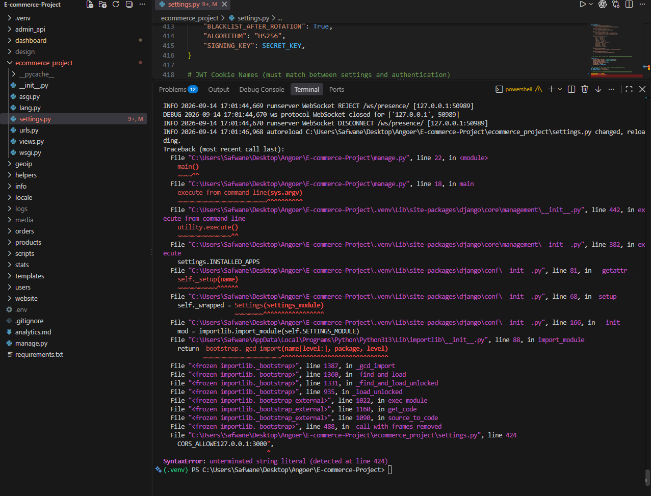
Task: Click the powershell warning triangle icon
Action: (538, 89)
